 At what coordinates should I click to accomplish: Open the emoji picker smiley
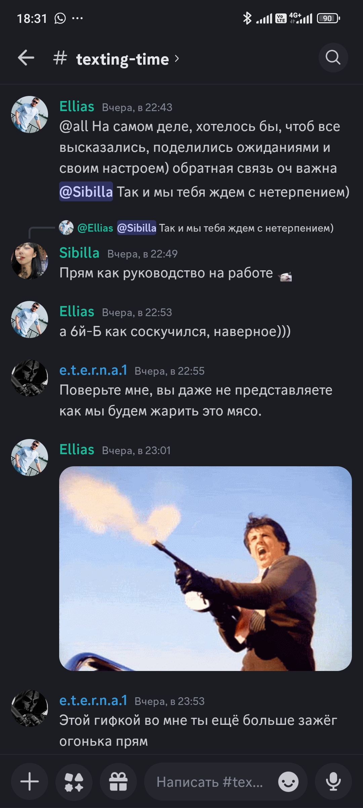tap(288, 782)
